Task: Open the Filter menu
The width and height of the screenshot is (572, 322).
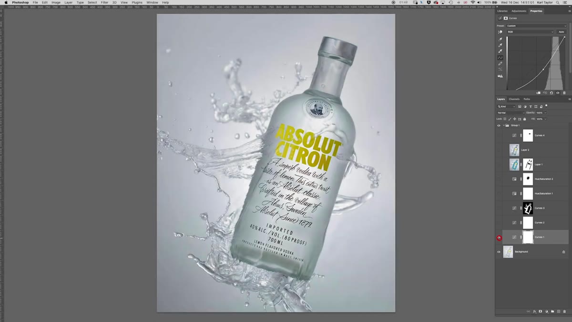Action: point(104,2)
